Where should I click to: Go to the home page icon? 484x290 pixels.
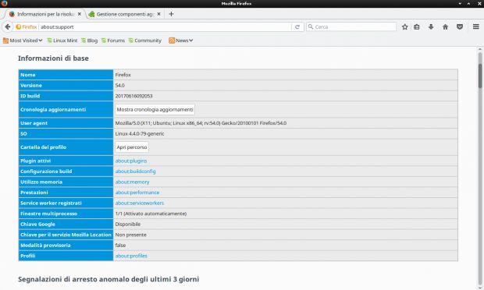[x=445, y=27]
